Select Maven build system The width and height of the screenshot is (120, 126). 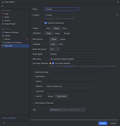[63, 39]
